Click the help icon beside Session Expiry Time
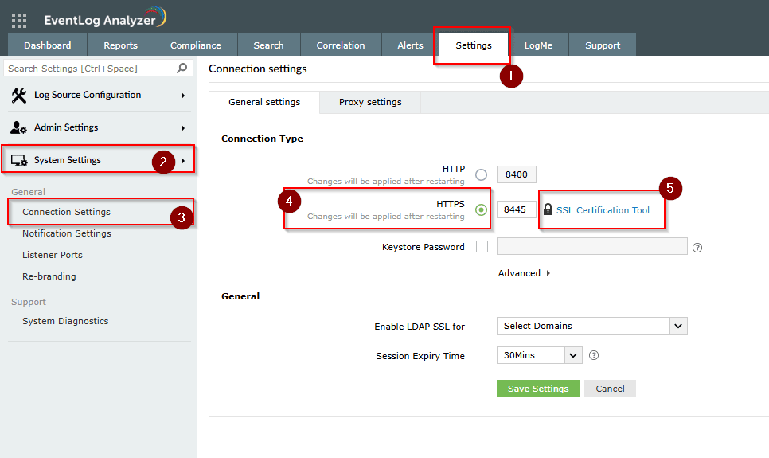This screenshot has height=458, width=769. (593, 356)
